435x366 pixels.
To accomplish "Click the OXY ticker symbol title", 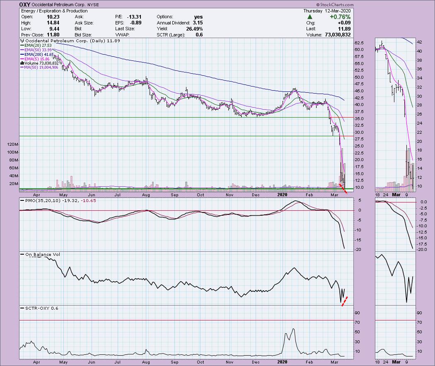I will (x=25, y=5).
